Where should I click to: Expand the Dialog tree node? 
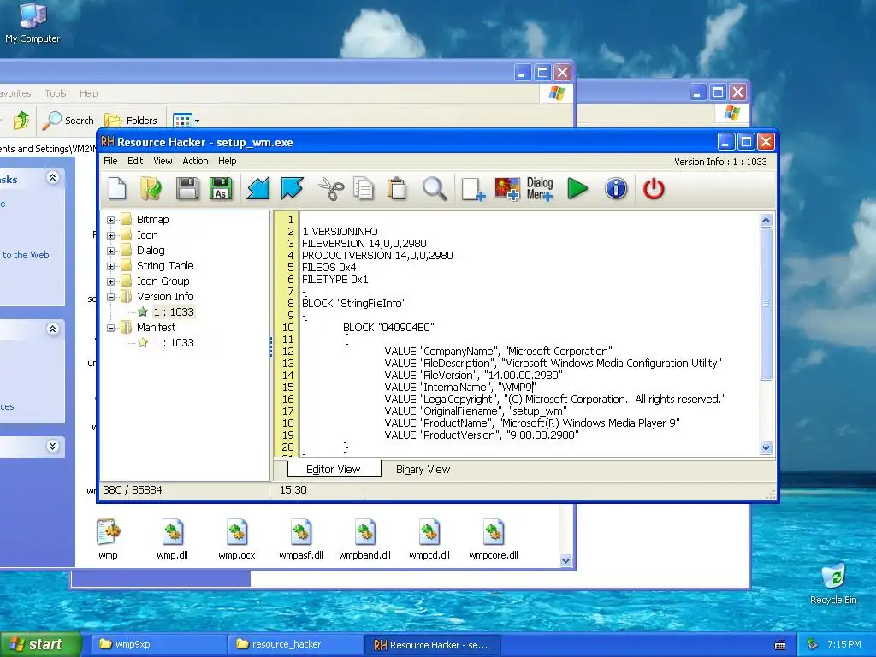tap(110, 251)
